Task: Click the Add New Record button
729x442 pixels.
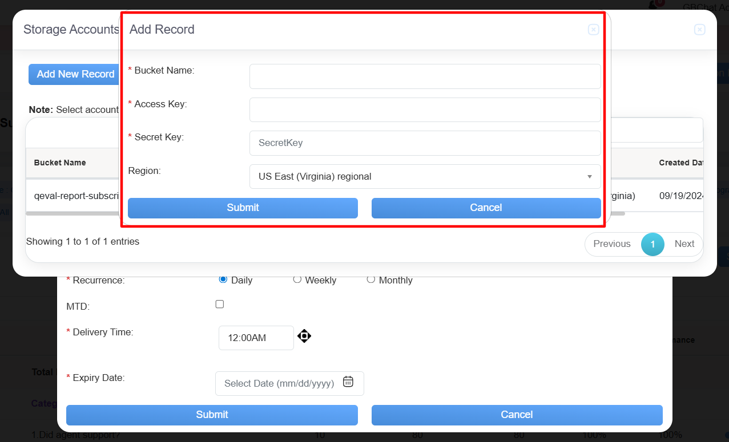Action: pos(75,74)
